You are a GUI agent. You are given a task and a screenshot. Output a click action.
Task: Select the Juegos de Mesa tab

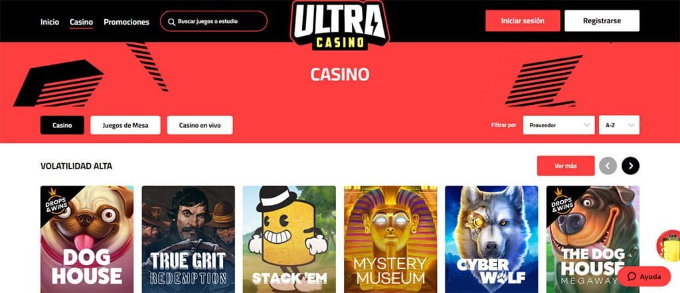coord(126,125)
